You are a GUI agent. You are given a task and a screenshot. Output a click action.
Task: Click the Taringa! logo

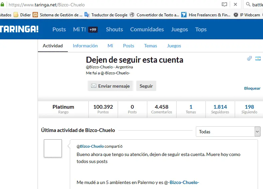coord(19,29)
